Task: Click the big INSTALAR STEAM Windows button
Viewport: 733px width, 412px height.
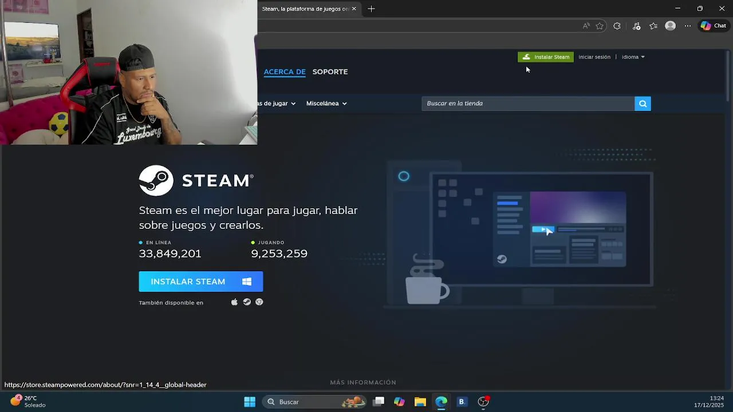Action: (x=201, y=282)
